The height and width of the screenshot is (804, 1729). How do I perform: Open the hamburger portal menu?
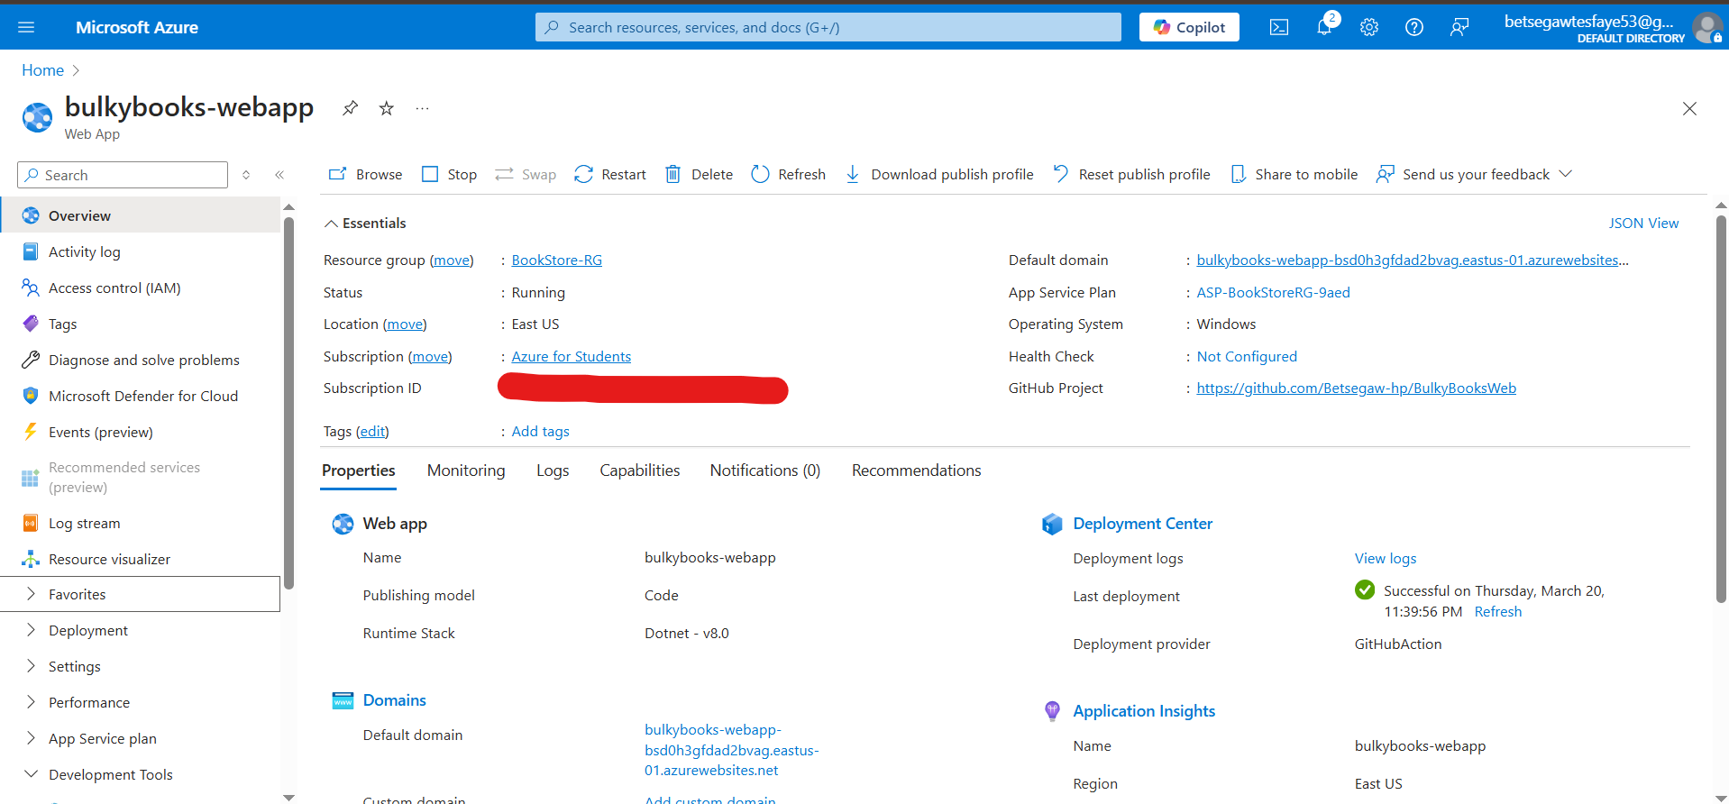coord(26,27)
